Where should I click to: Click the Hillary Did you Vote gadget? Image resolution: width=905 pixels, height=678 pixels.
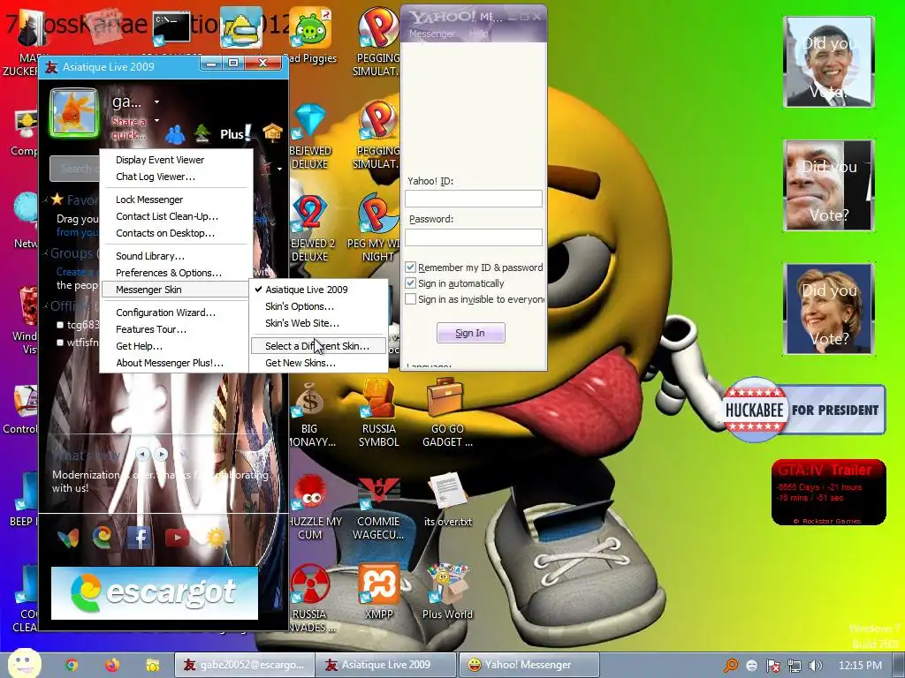click(829, 309)
